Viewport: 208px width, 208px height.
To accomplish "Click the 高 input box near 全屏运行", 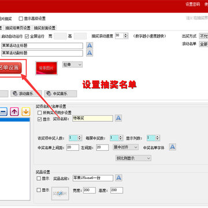I will (x=80, y=36).
